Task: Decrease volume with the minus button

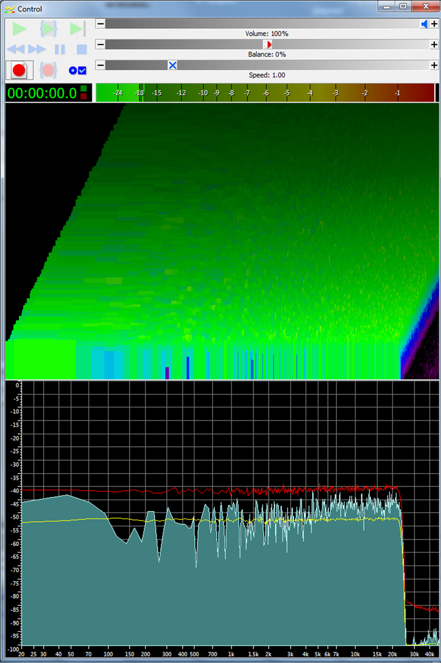Action: (x=101, y=24)
